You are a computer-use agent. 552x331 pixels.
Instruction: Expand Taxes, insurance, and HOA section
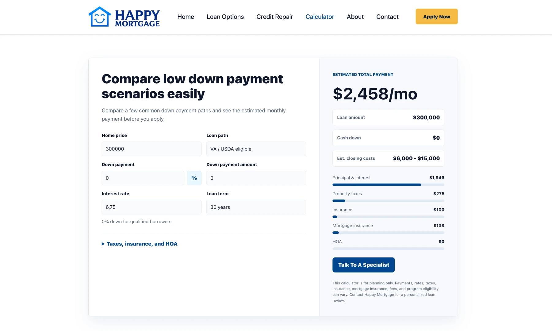click(x=140, y=244)
